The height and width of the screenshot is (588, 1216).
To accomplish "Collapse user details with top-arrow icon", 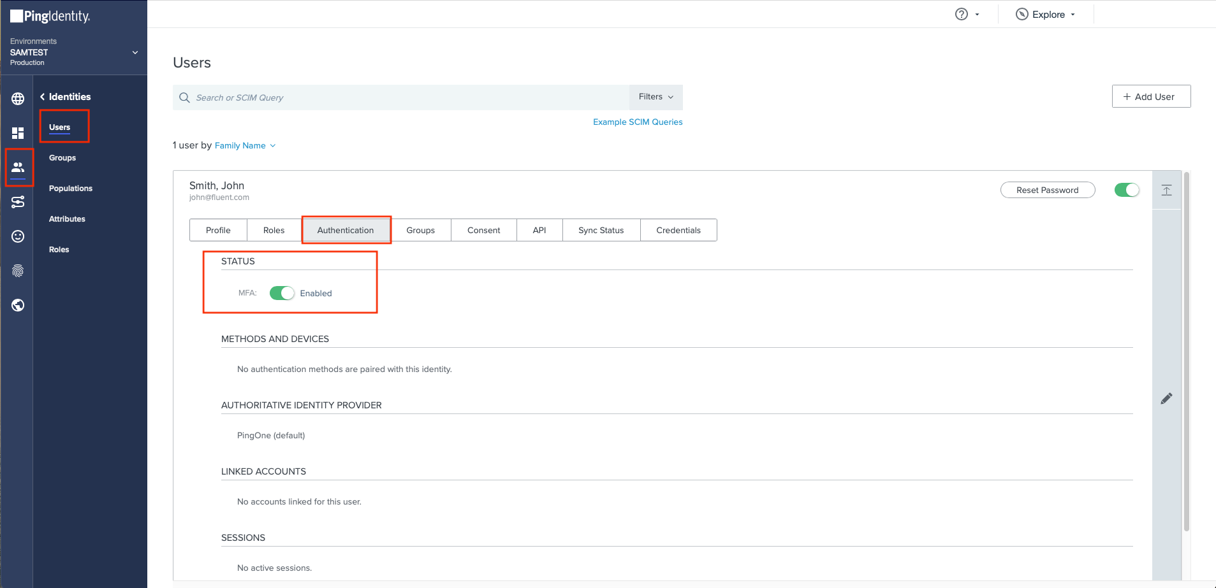I will pos(1166,190).
